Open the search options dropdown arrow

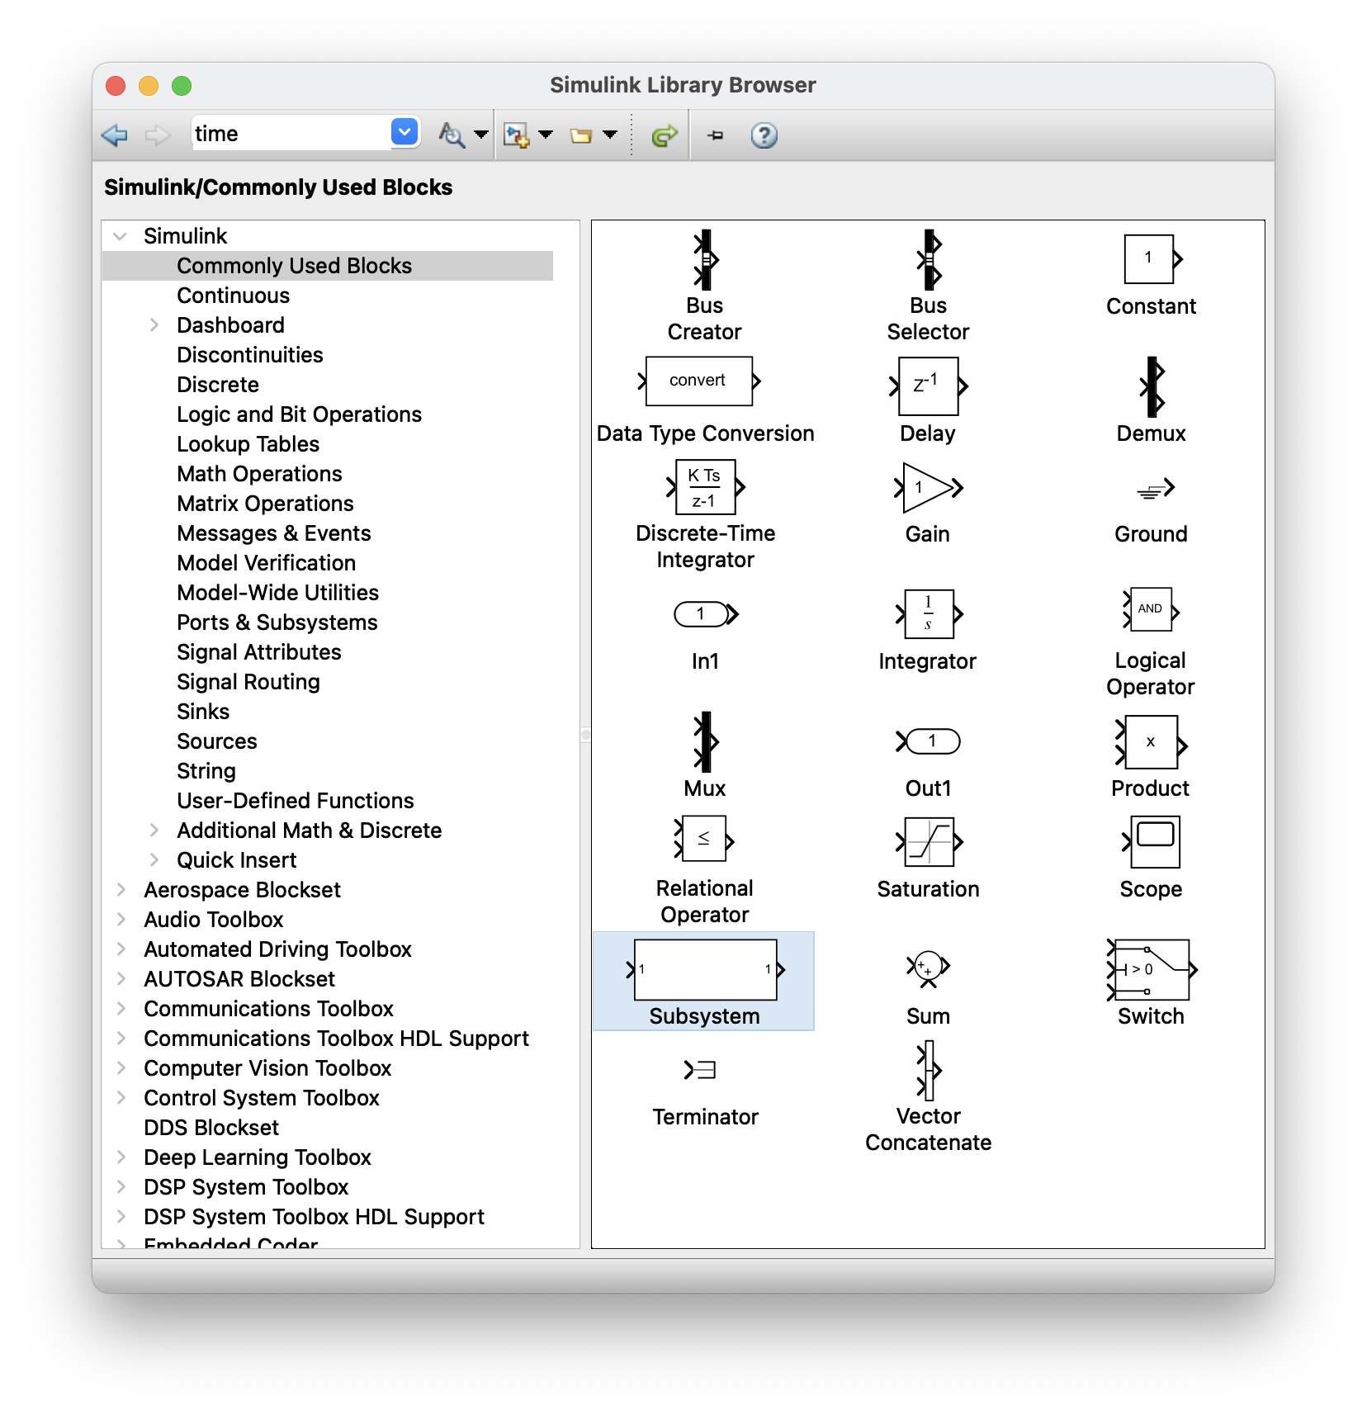[x=481, y=134]
